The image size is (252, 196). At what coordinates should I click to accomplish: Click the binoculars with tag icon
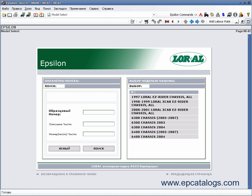coord(154,21)
